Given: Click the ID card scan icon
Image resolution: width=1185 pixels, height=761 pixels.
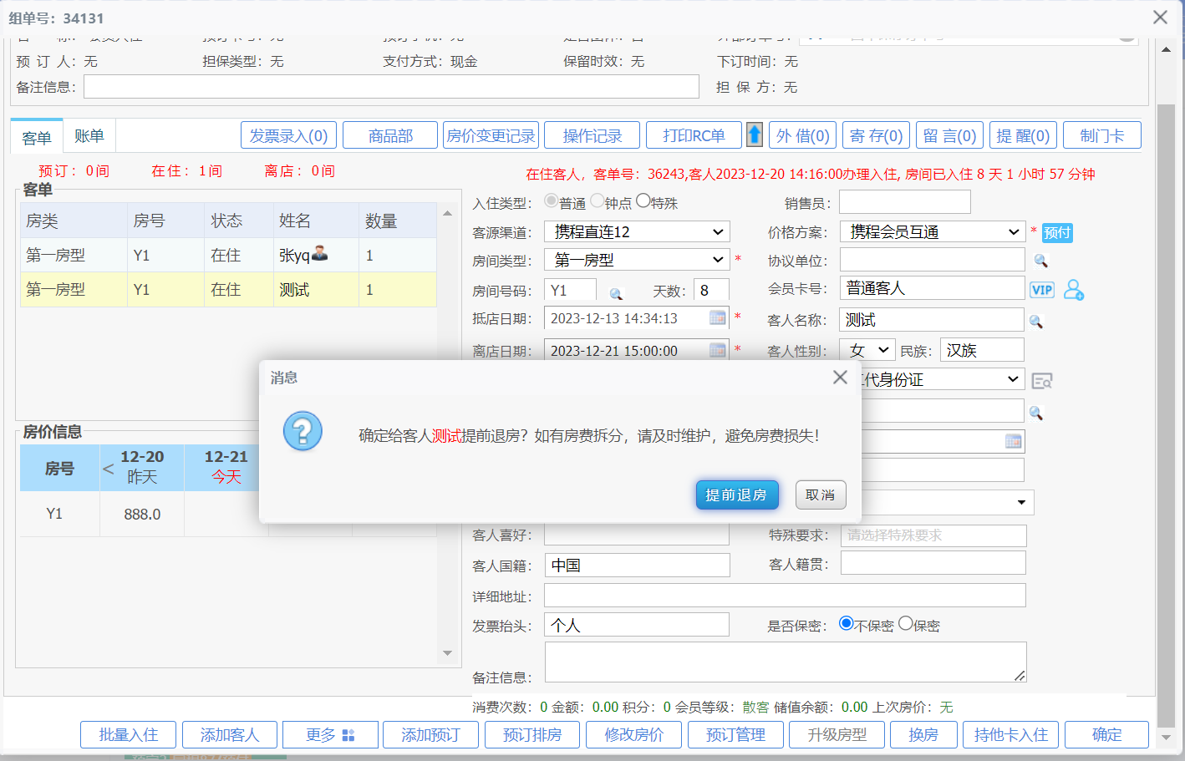Looking at the screenshot, I should 1042,381.
